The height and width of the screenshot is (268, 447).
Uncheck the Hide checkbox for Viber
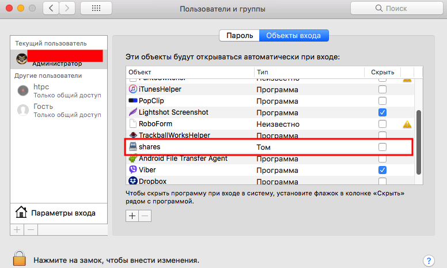[382, 170]
